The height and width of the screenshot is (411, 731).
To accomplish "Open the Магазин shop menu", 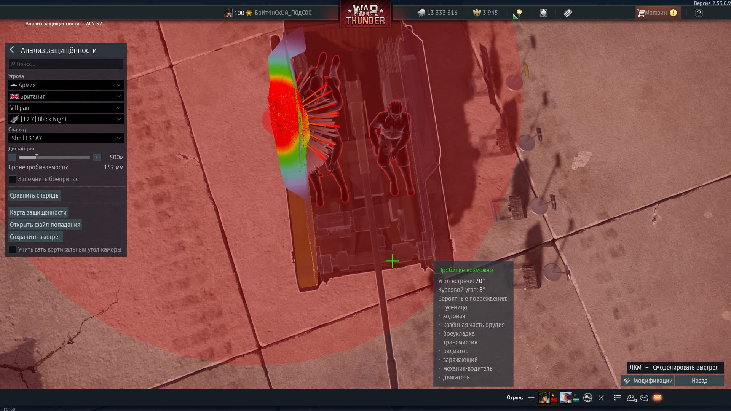I will pyautogui.click(x=656, y=13).
